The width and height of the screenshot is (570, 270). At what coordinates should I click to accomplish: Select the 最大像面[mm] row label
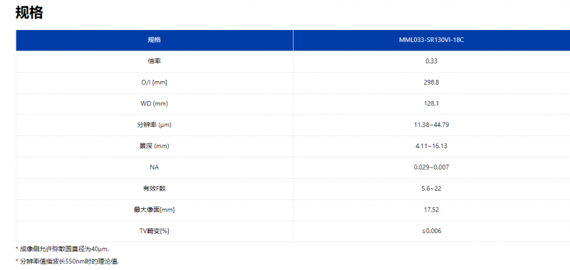[x=154, y=210]
